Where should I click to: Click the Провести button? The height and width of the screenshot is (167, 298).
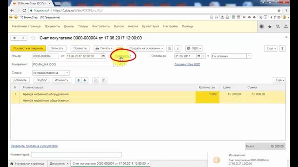click(80, 48)
